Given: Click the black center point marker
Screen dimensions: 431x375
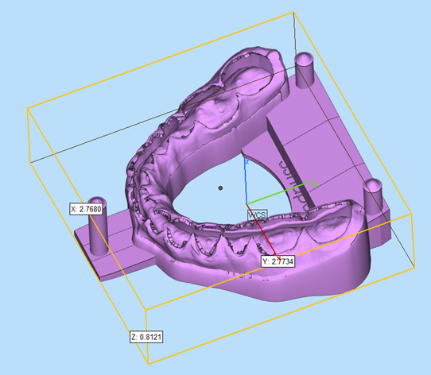Looking at the screenshot, I should click(220, 188).
